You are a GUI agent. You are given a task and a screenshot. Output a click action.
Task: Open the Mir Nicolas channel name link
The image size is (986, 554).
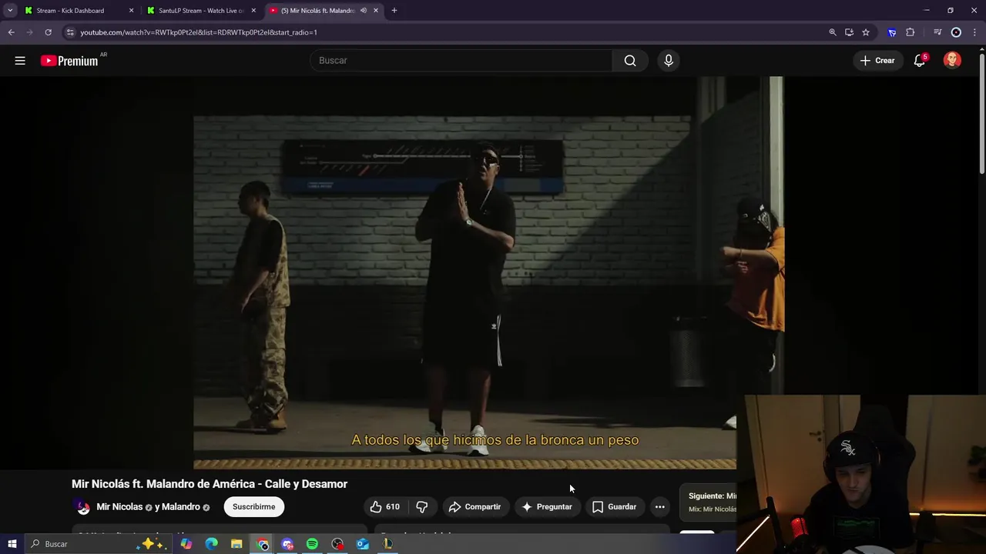pyautogui.click(x=119, y=507)
